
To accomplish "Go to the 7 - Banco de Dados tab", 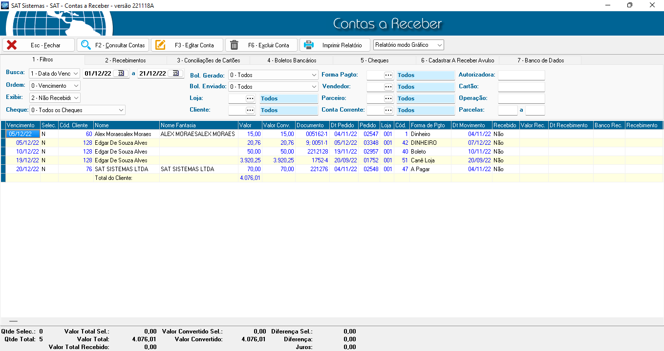I will 540,60.
